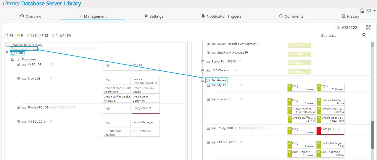The height and width of the screenshot is (160, 377).
Task: Expand the Server Port 60000 device
Action: (203, 62)
